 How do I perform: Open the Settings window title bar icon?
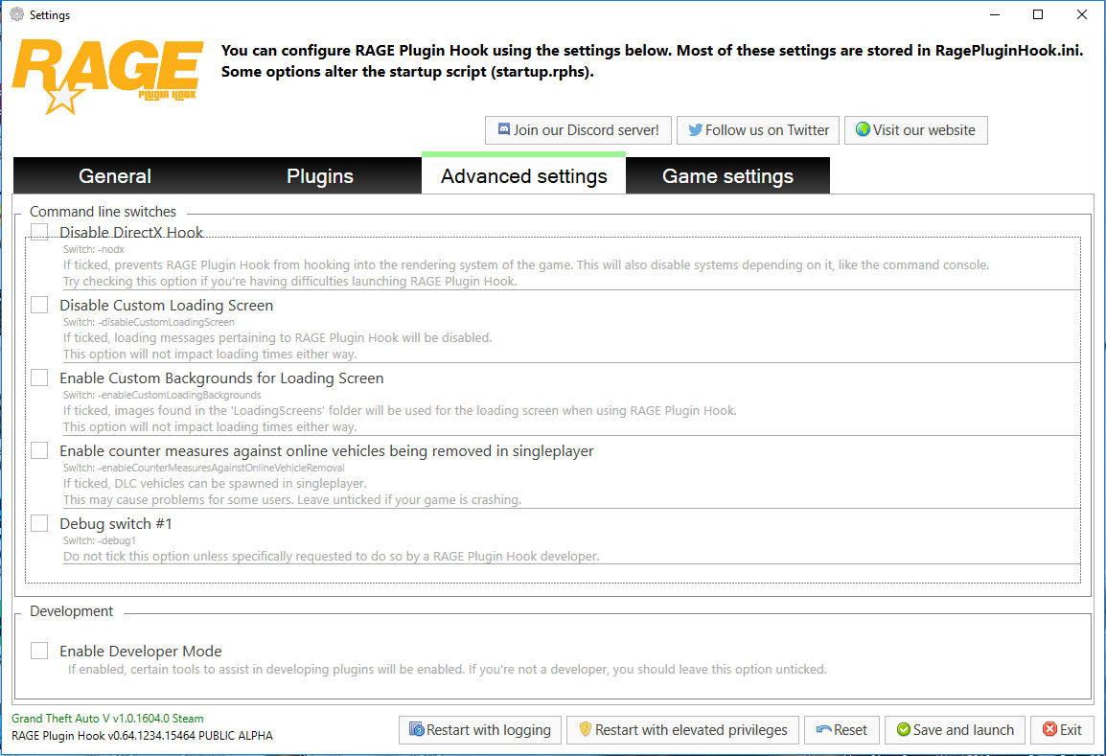pyautogui.click(x=16, y=14)
